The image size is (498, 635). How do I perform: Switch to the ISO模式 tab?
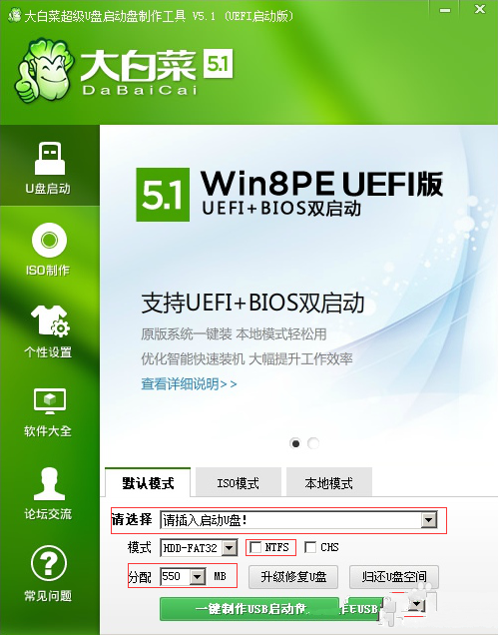[x=239, y=482]
